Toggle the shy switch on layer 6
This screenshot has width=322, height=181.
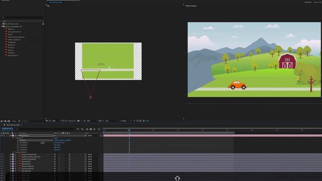click(x=55, y=164)
